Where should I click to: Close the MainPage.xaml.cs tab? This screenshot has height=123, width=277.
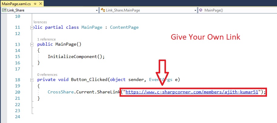(x=41, y=4)
